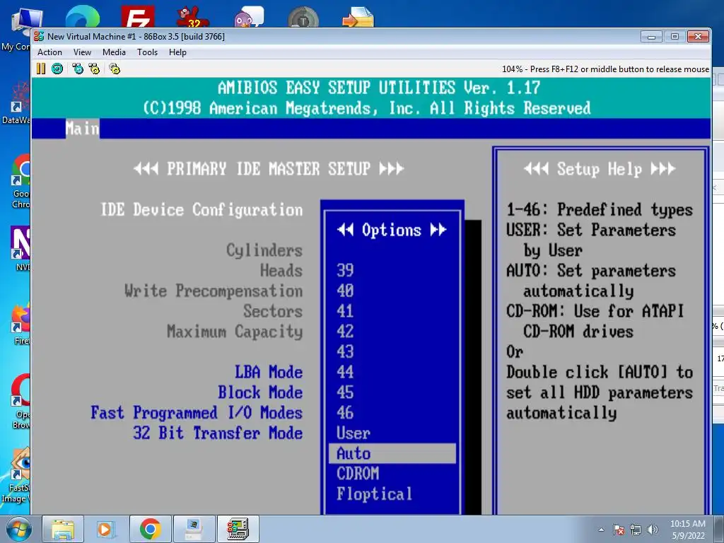Open the volume control in tray
Viewport: 724px width, 543px height.
(x=652, y=530)
